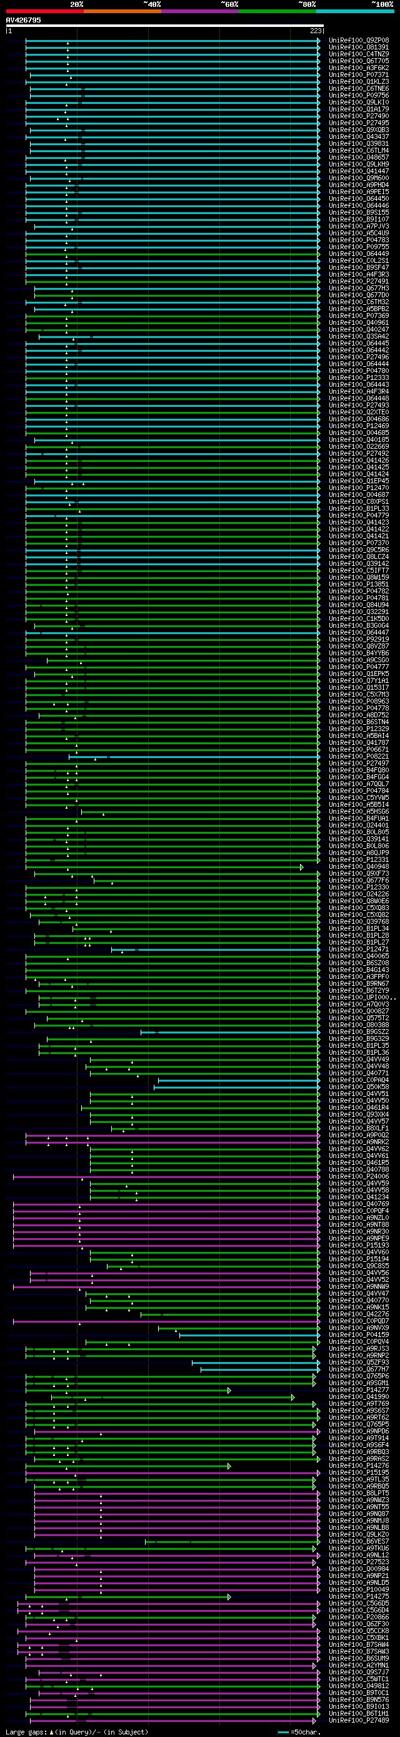Click the UniRef100_Q9C8S5 hit

[359, 1266]
